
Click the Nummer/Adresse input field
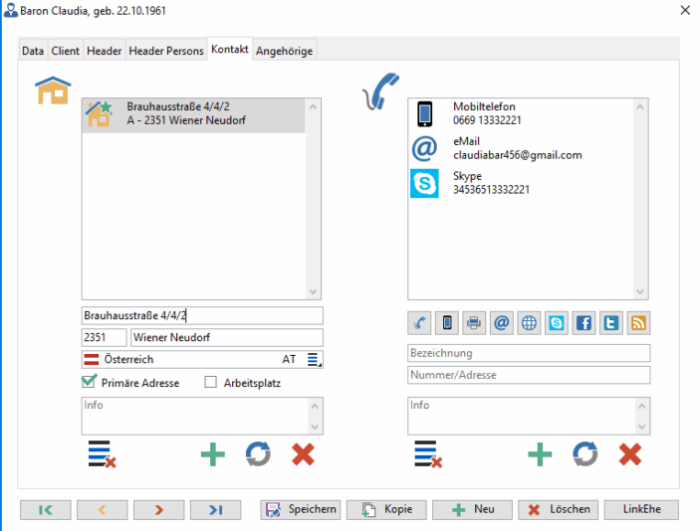click(529, 375)
